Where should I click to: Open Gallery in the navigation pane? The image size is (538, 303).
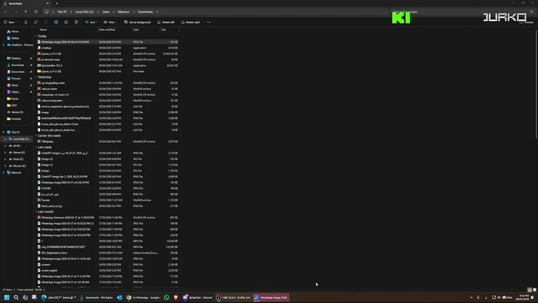pyautogui.click(x=15, y=38)
